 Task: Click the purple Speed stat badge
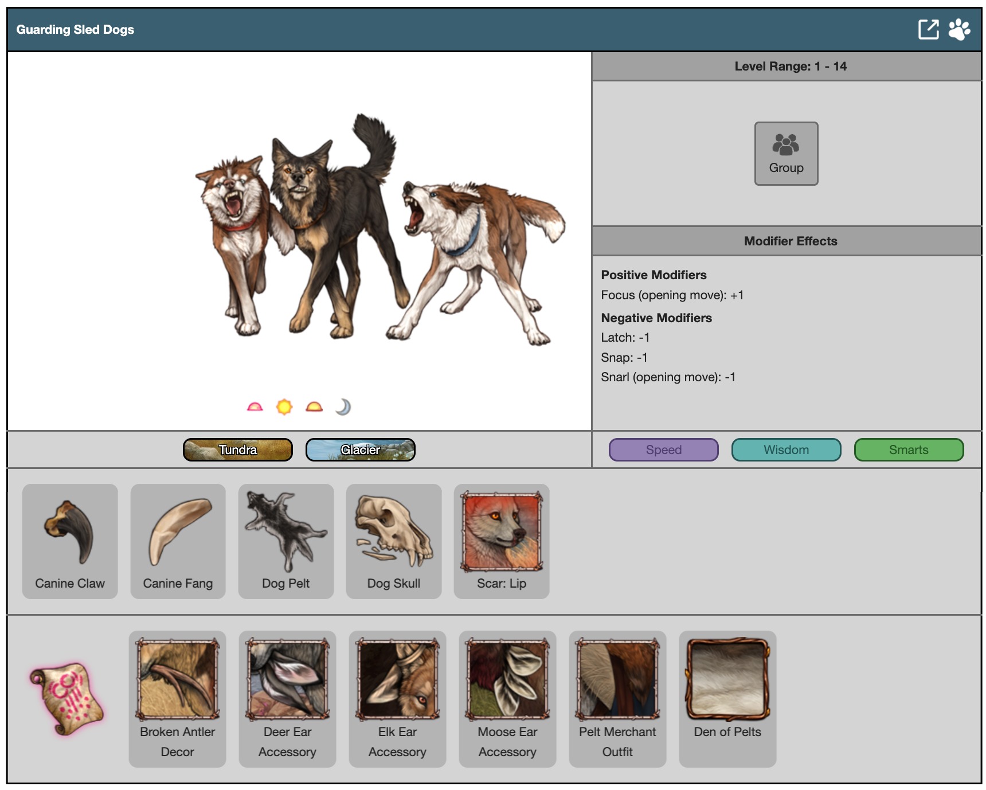[x=663, y=450]
